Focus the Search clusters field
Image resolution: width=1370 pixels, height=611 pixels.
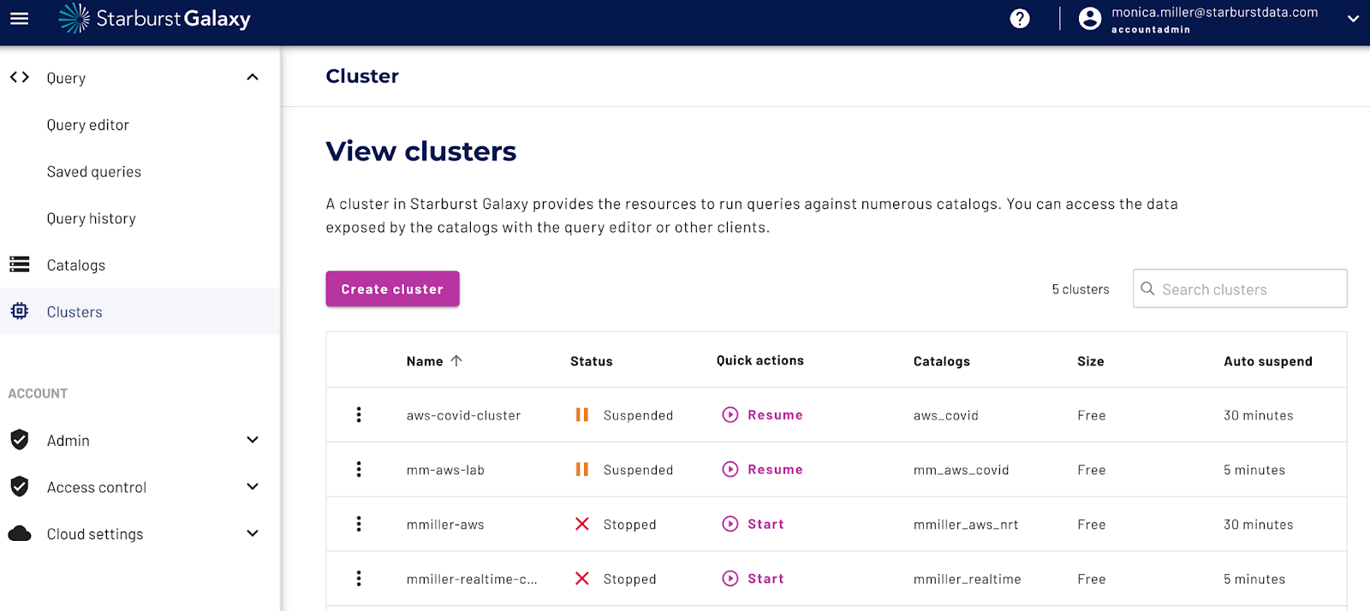pos(1240,289)
